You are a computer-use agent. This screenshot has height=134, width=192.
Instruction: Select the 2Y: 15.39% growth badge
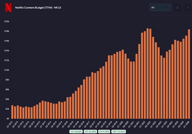pyautogui.click(x=90, y=132)
